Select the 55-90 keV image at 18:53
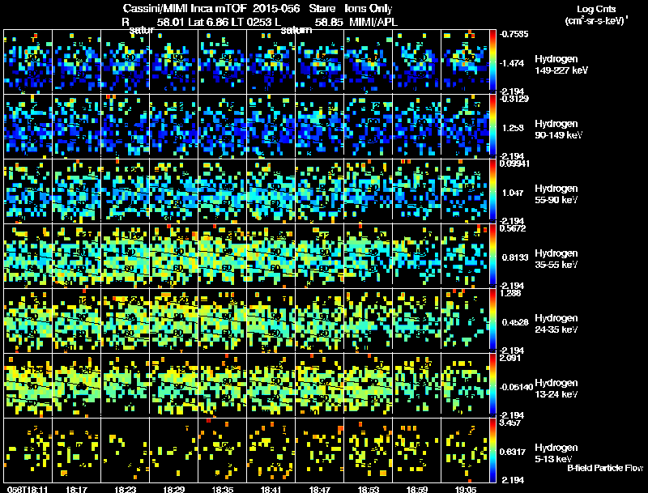The height and width of the screenshot is (493, 648). tap(368, 191)
